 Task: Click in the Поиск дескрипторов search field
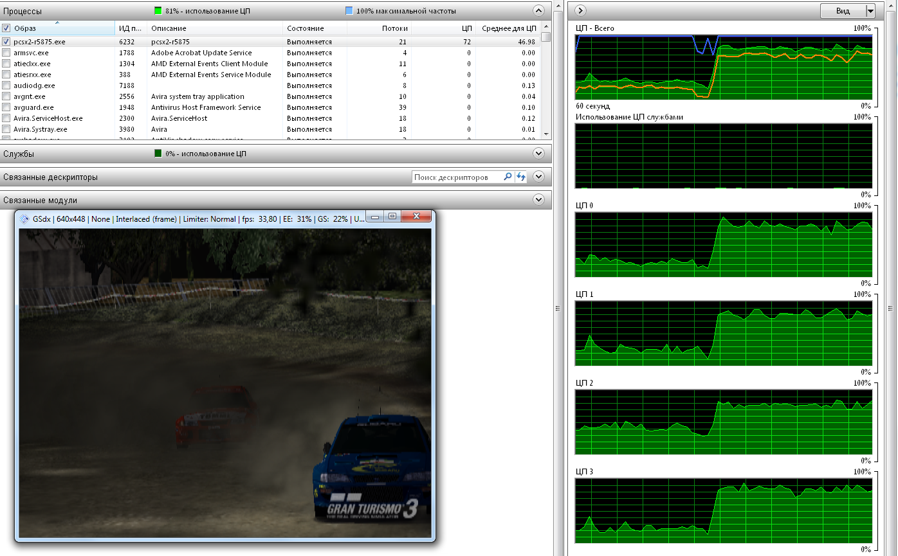coord(457,177)
